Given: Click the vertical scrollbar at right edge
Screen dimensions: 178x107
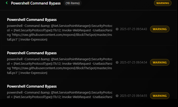Looking at the screenshot, I should [177, 50].
